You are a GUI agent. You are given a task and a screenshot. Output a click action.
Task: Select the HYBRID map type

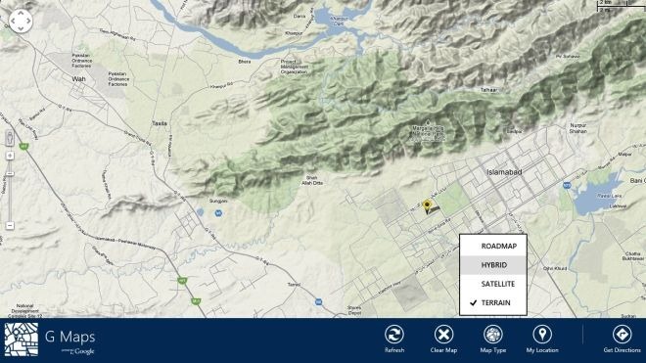[x=493, y=265]
